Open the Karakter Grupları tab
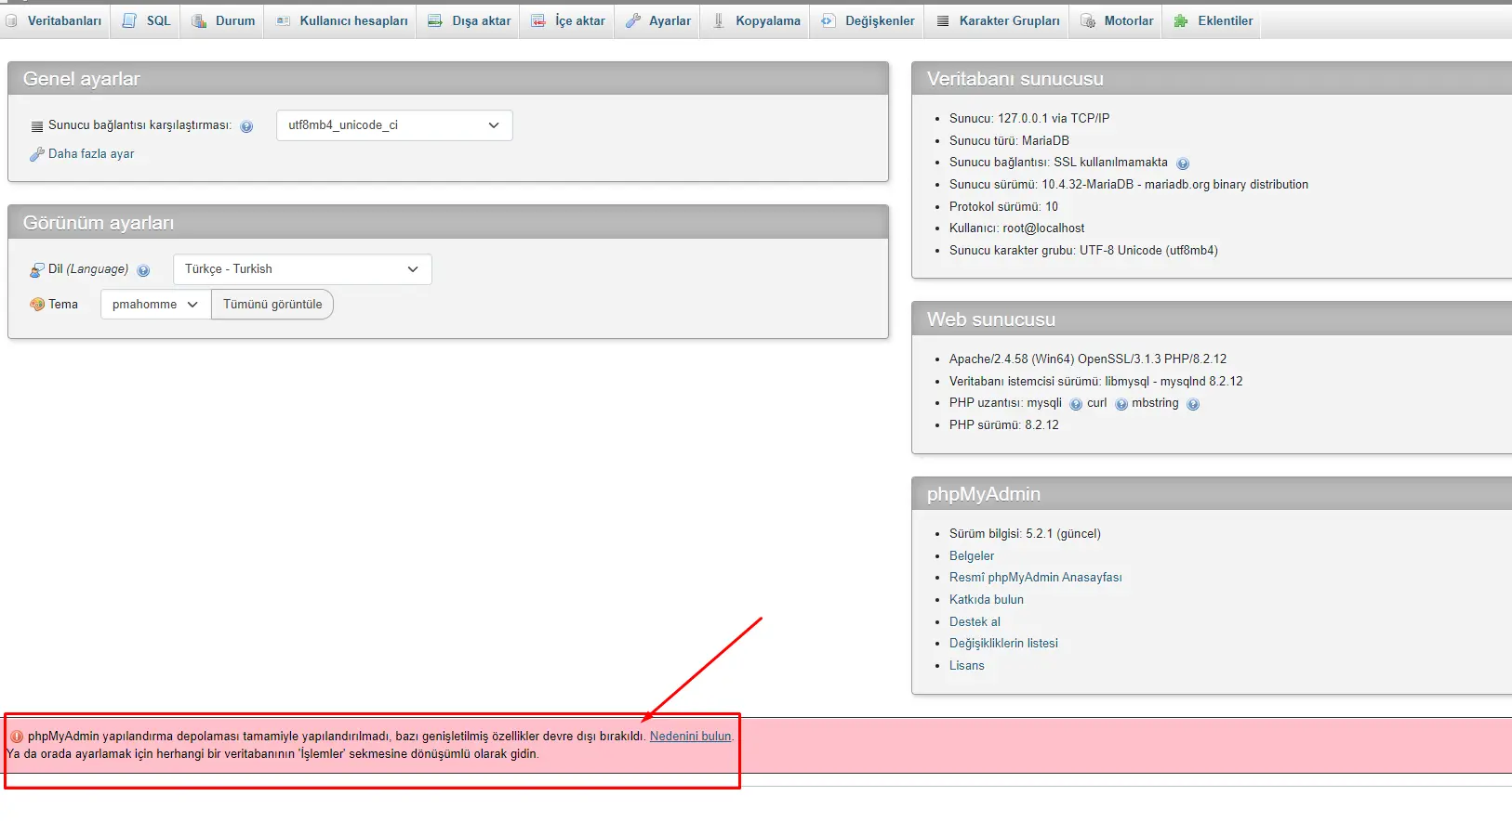Viewport: 1512px width, 822px height. click(997, 20)
